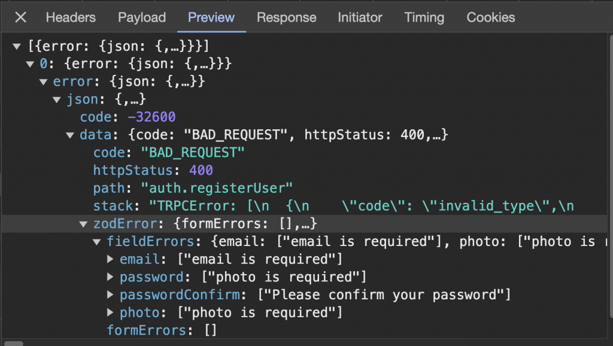Collapse the index 0 object arrow
The width and height of the screenshot is (613, 346).
tap(29, 63)
